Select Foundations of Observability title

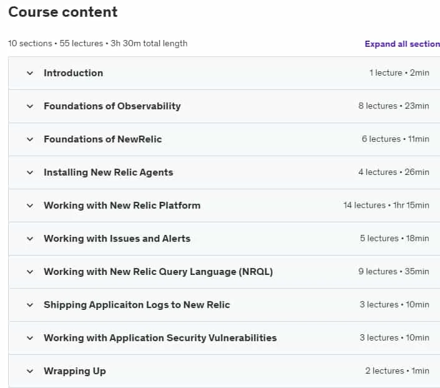click(112, 106)
